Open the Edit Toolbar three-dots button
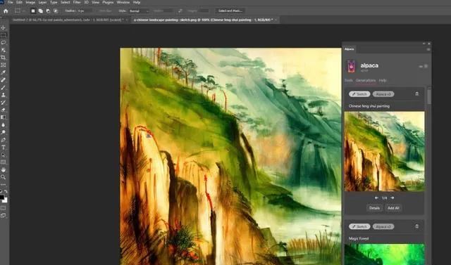Screen dimensions: 451x265 (x=3, y=185)
